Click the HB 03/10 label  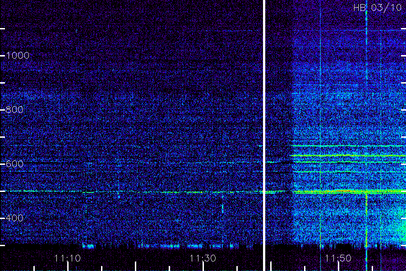[x=378, y=8]
